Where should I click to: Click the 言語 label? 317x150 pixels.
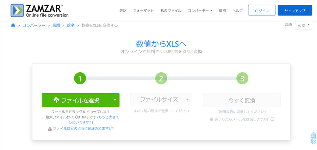288,25
